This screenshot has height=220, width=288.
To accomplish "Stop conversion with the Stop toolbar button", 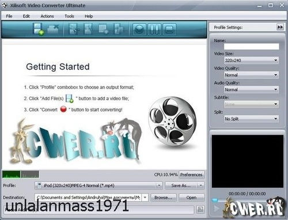I will [169, 29].
